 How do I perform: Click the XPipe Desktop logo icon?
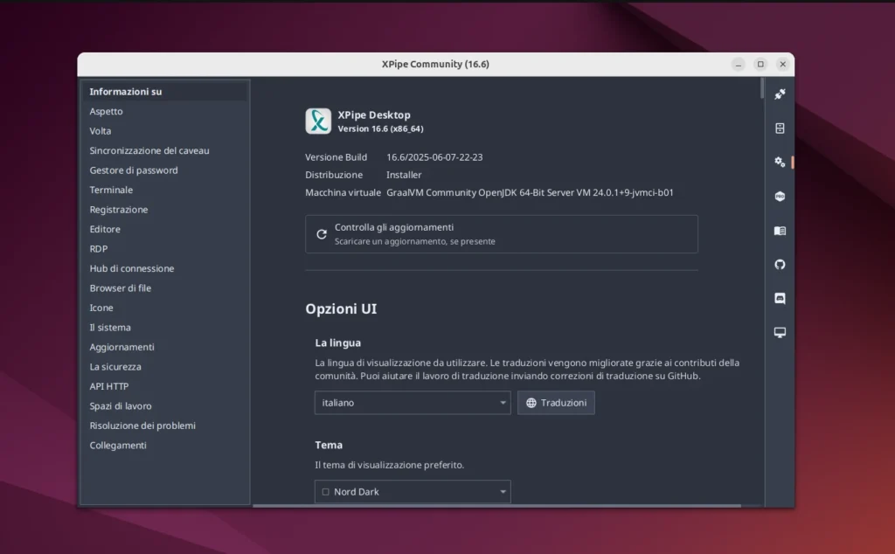coord(318,121)
